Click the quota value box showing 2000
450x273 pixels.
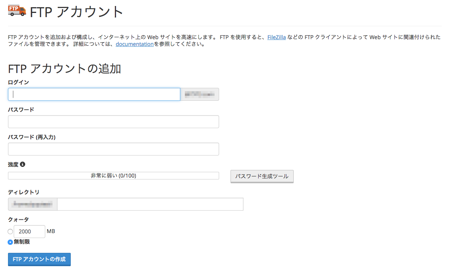29,232
